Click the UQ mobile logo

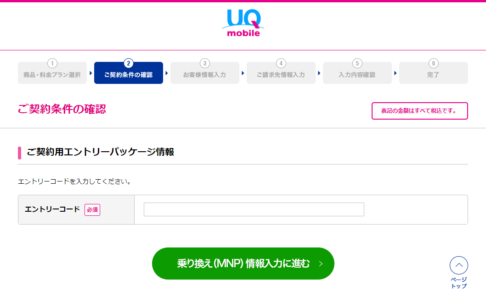click(x=243, y=23)
